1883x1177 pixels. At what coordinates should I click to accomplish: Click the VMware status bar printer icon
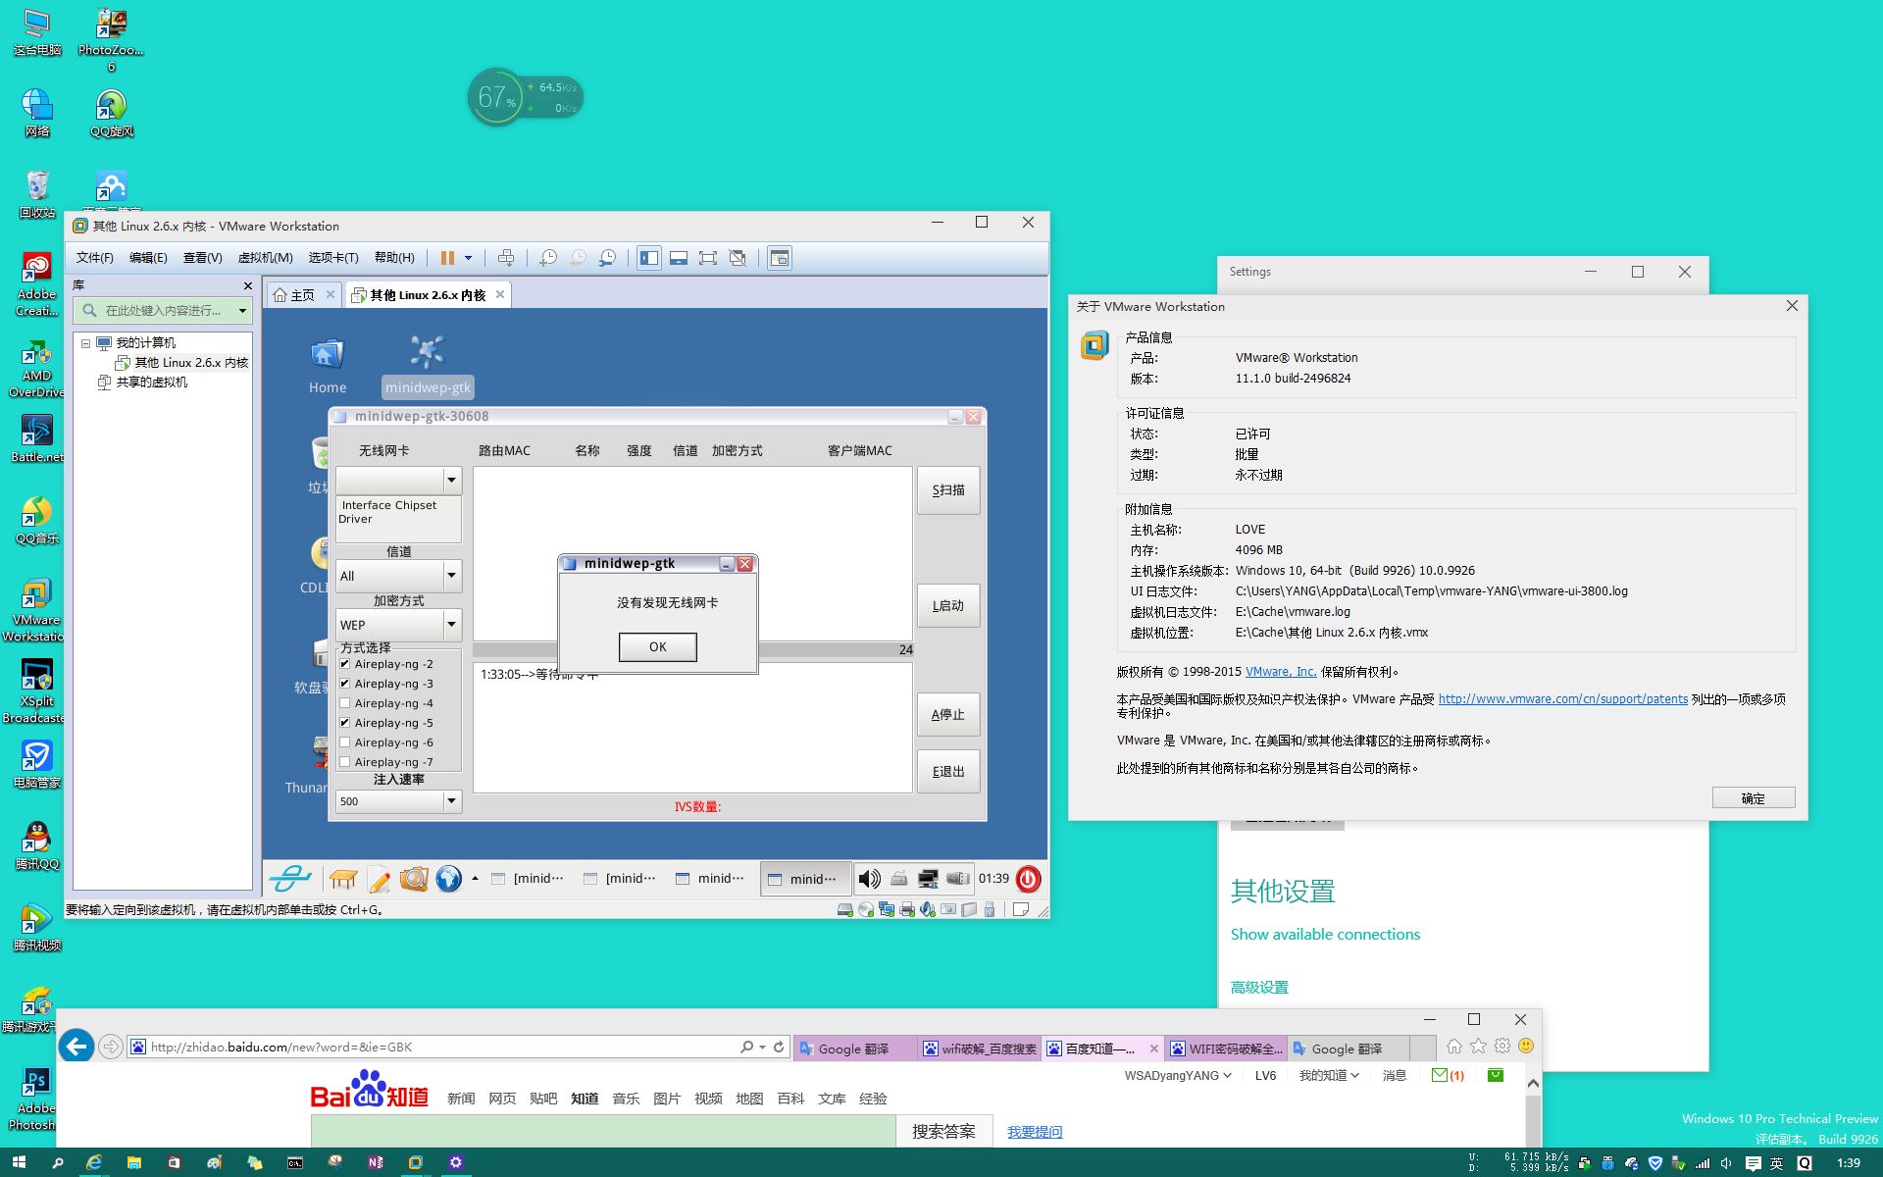click(907, 910)
